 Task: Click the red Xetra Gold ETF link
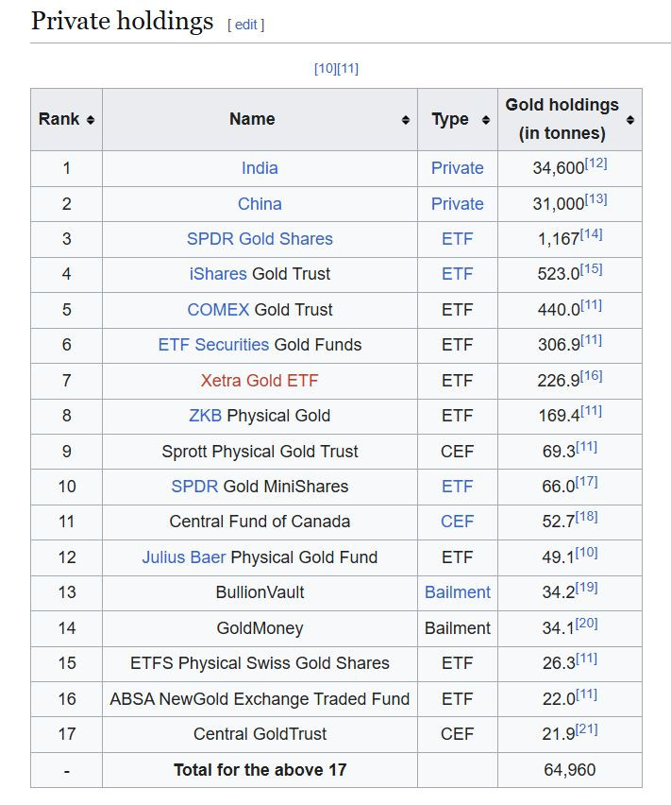(260, 381)
